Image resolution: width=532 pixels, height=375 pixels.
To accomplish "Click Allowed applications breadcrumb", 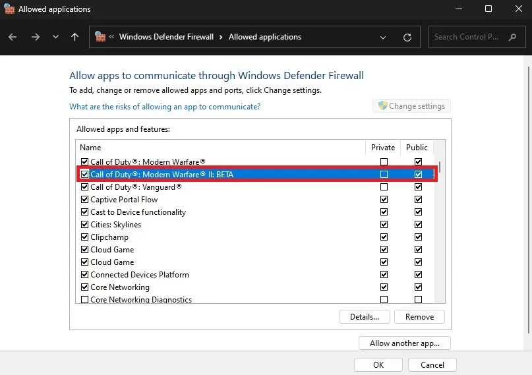I will click(x=265, y=37).
